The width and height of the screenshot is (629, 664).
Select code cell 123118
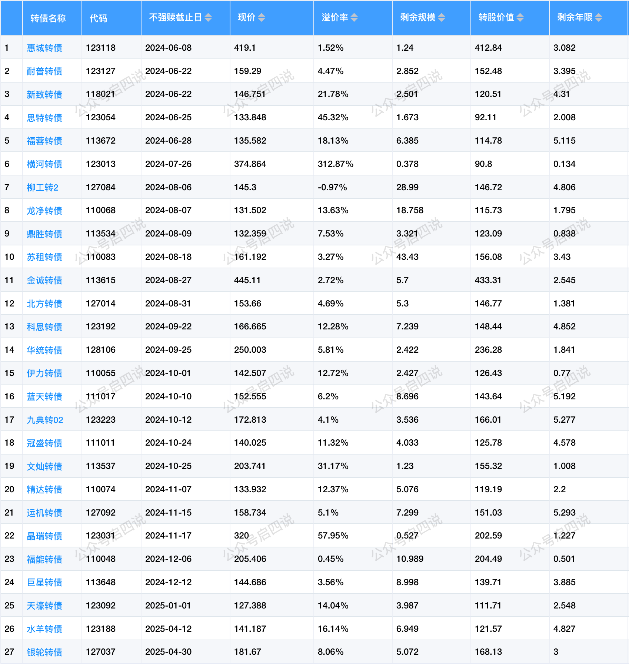[x=101, y=48]
